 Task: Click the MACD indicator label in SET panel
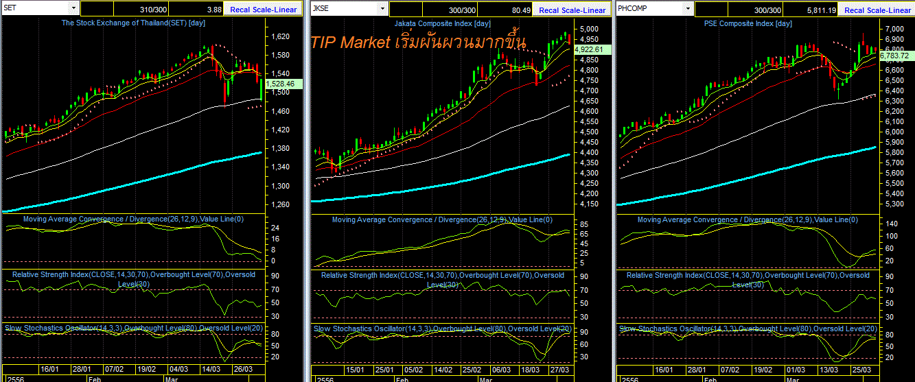coord(133,219)
